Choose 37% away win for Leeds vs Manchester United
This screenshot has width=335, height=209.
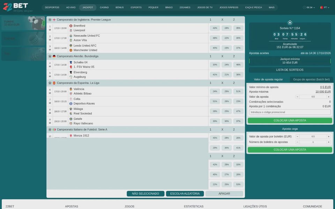(x=238, y=48)
